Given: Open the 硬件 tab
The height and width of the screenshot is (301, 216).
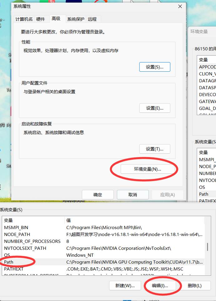Looking at the screenshot, I should 41,19.
